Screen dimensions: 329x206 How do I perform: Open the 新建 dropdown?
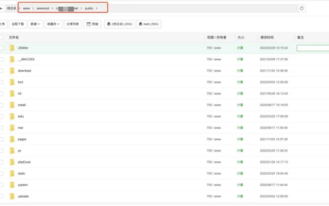(x=35, y=24)
